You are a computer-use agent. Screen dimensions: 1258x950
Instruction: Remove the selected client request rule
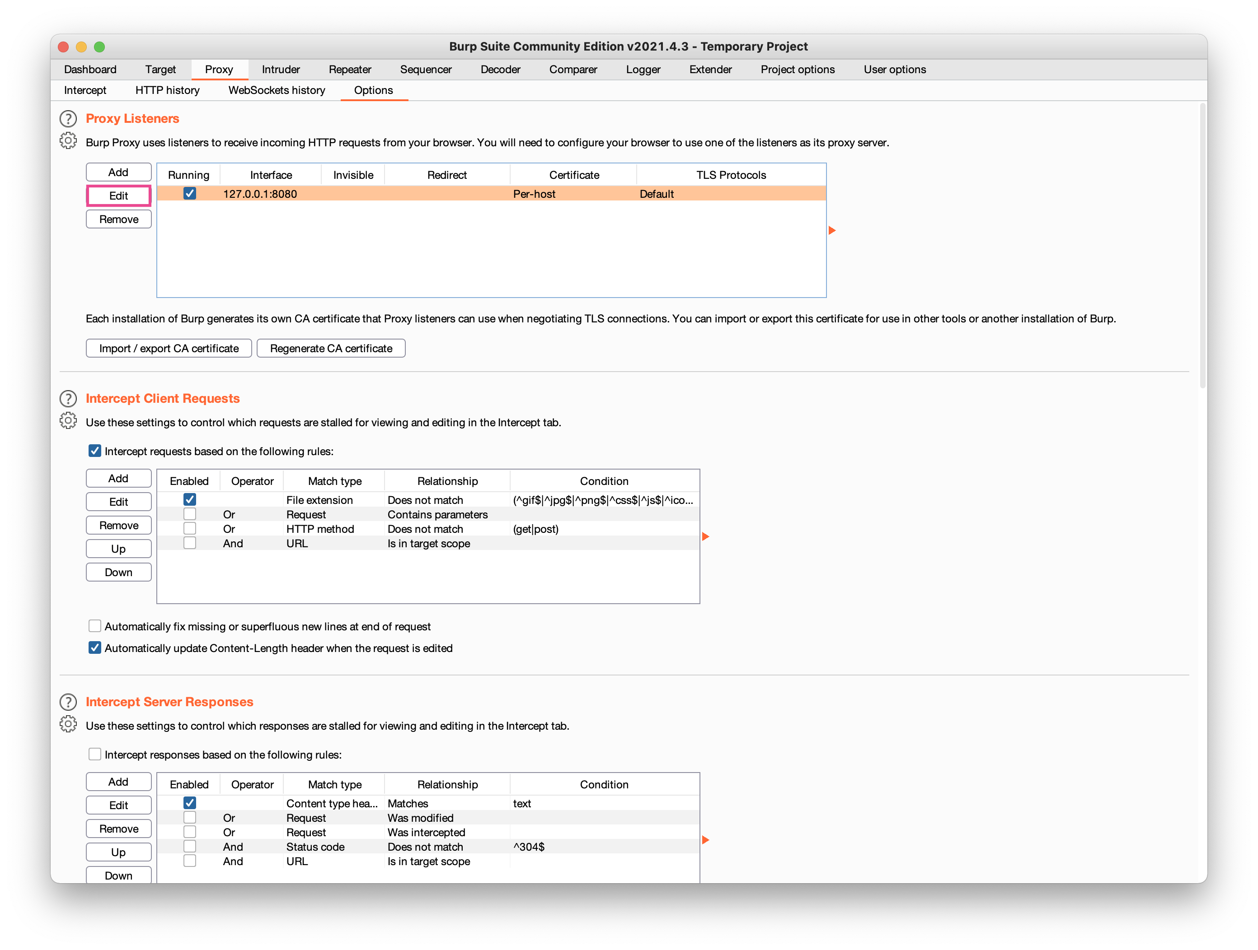pyautogui.click(x=118, y=526)
